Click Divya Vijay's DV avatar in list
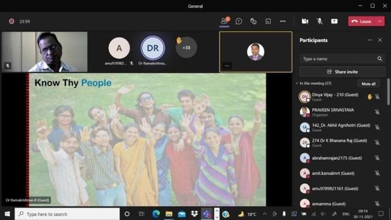Image resolution: width=391 pixels, height=220 pixels. (x=304, y=97)
